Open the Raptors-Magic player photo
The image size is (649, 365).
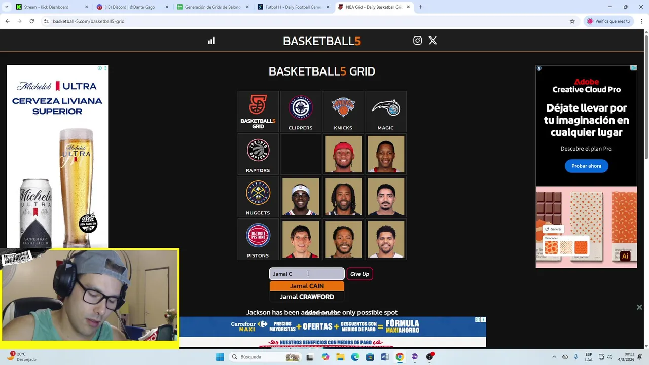pyautogui.click(x=385, y=155)
